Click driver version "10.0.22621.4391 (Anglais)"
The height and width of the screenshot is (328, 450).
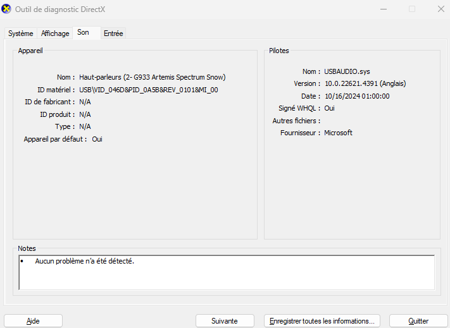365,83
